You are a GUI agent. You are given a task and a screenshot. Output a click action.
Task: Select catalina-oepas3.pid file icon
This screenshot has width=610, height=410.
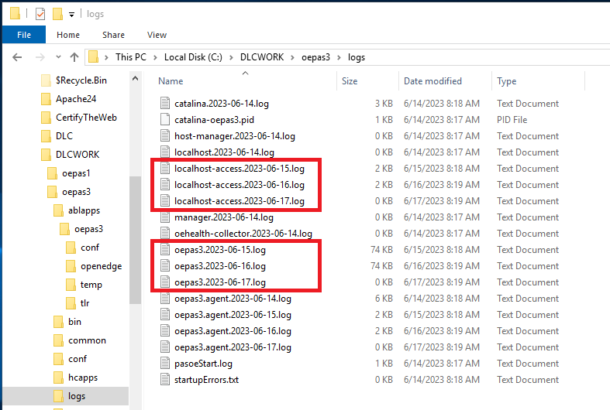(165, 120)
